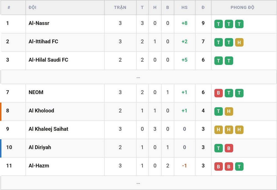Image resolution: width=277 pixels, height=190 pixels.
Task: Click the PHONG ĐỘ column header
Action: pos(242,7)
